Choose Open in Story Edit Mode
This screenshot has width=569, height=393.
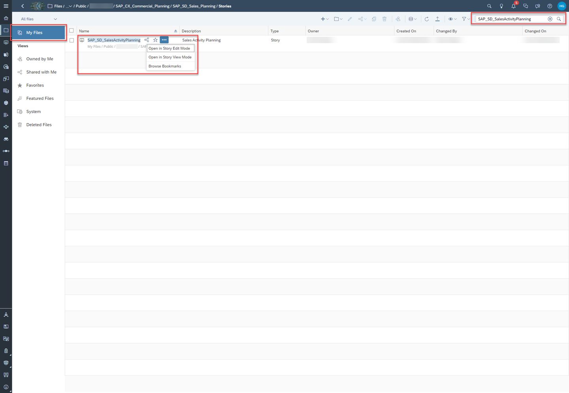click(x=171, y=49)
